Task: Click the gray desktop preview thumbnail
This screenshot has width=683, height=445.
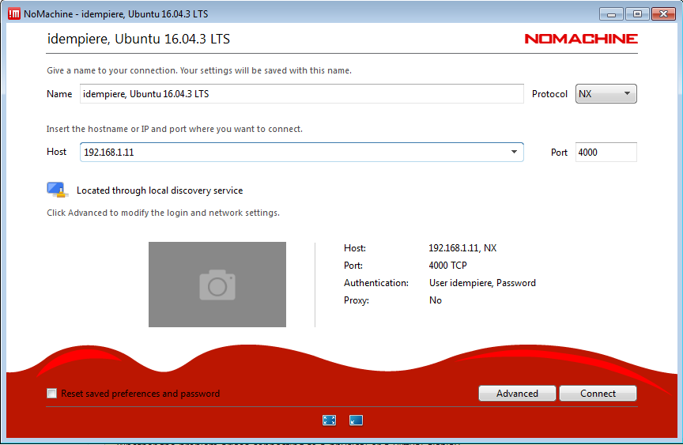Action: coord(217,285)
